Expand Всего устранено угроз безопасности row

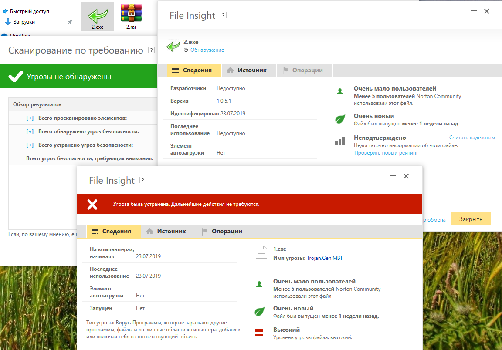coord(30,145)
